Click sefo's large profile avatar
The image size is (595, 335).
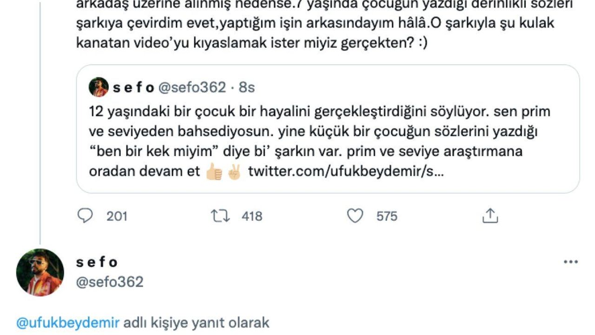(x=40, y=272)
